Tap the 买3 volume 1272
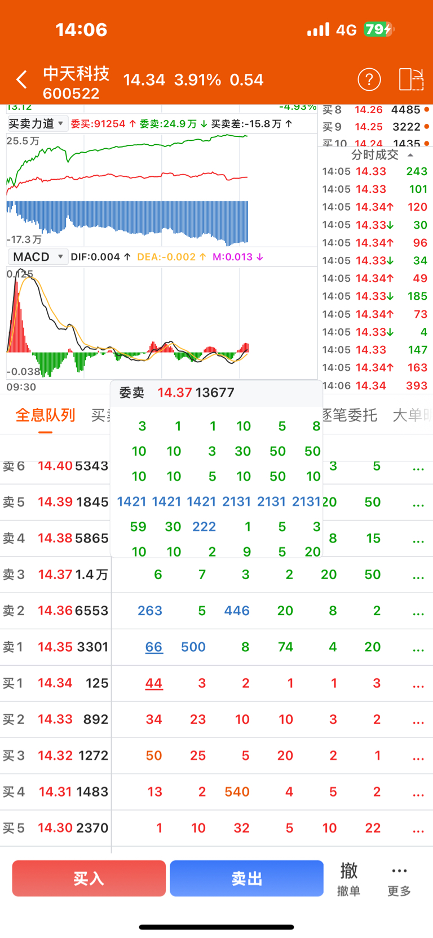This screenshot has width=433, height=938. pos(92,755)
